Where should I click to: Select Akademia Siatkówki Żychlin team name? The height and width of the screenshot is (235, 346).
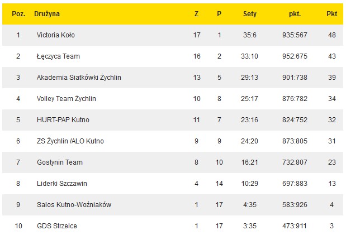pos(79,78)
